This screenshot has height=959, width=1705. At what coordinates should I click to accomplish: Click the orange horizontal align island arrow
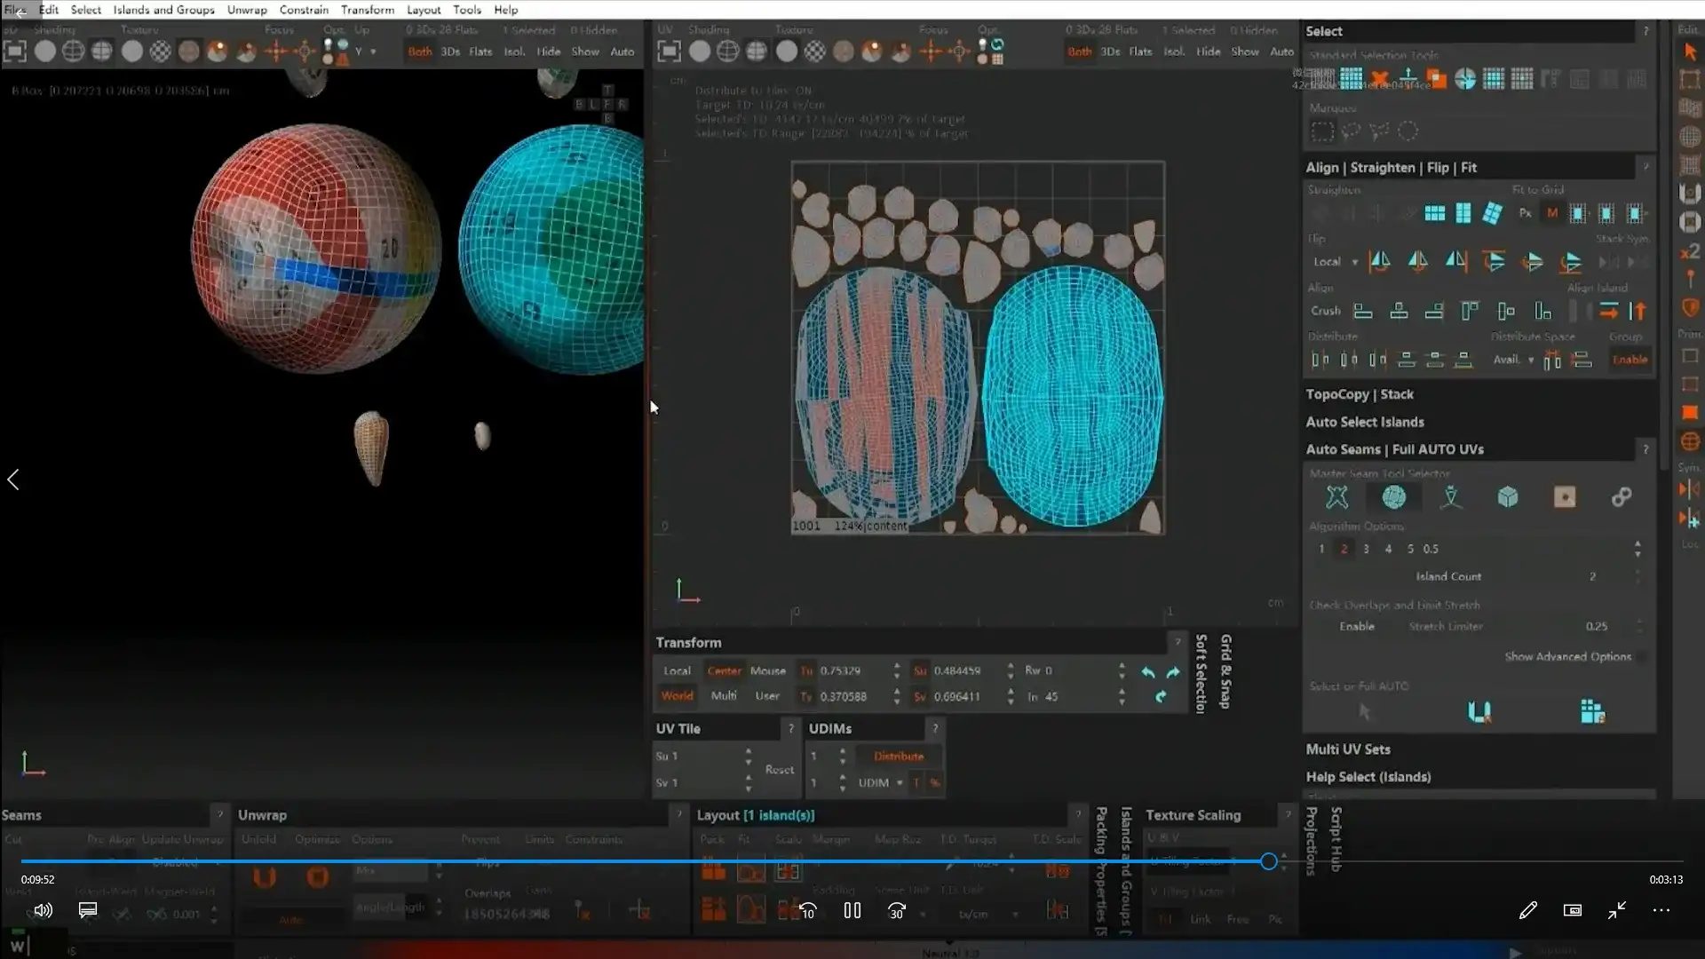(x=1608, y=311)
